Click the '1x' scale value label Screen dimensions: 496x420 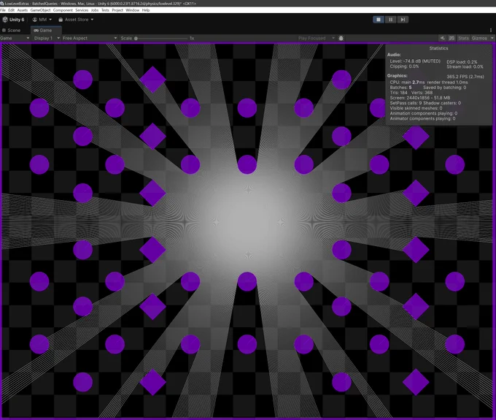point(192,38)
